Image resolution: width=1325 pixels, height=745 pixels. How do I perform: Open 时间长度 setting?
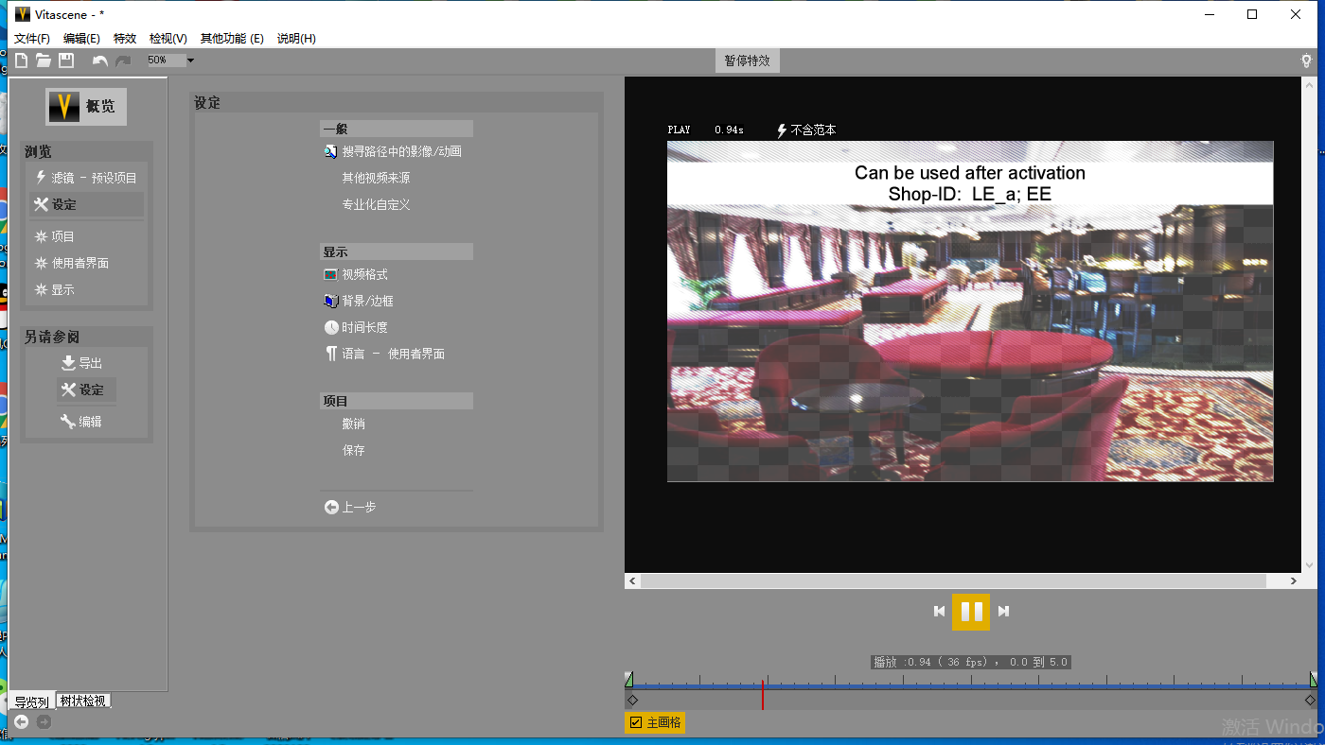[x=356, y=327]
